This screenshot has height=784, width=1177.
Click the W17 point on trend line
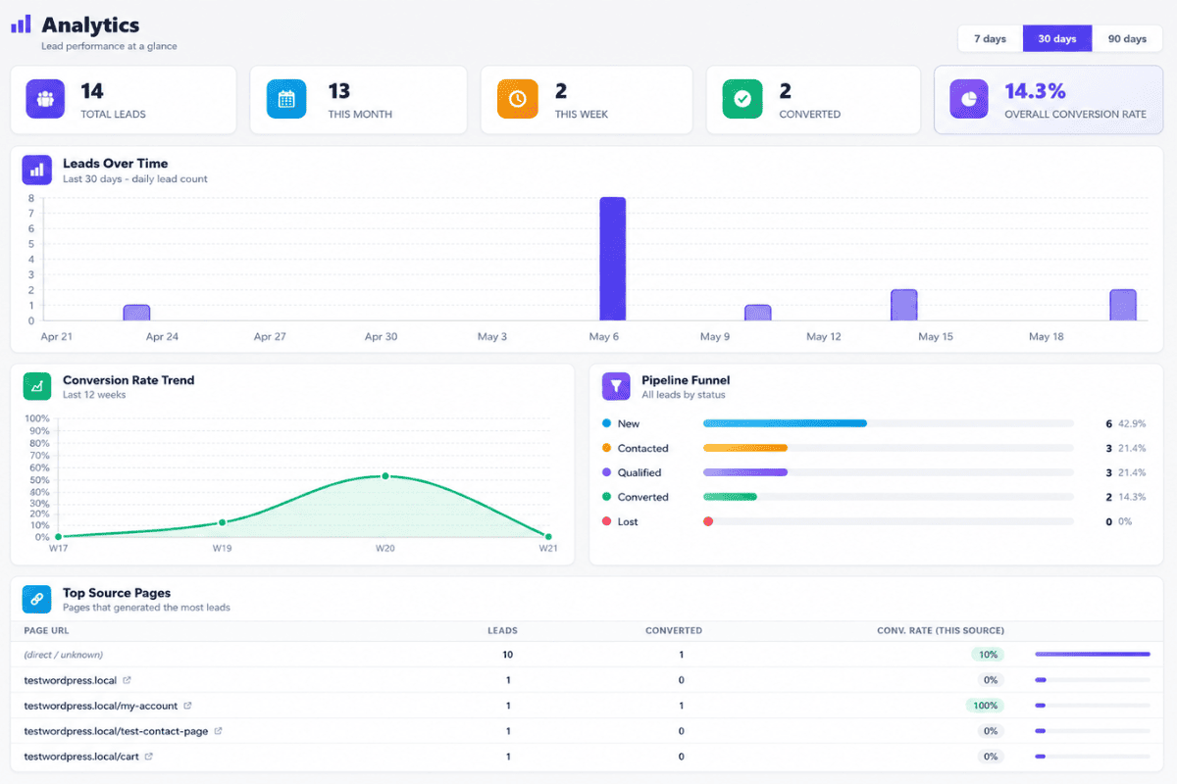click(x=59, y=537)
